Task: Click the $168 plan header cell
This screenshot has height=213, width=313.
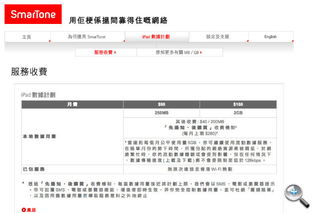Action: click(x=238, y=105)
